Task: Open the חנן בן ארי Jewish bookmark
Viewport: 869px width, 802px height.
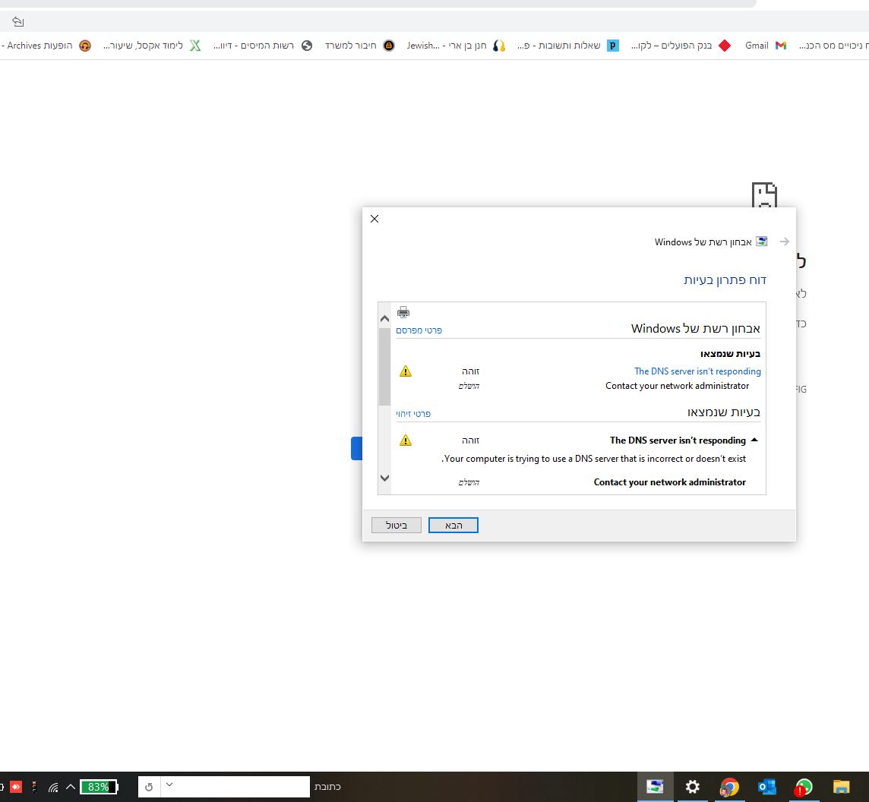Action: 456,46
